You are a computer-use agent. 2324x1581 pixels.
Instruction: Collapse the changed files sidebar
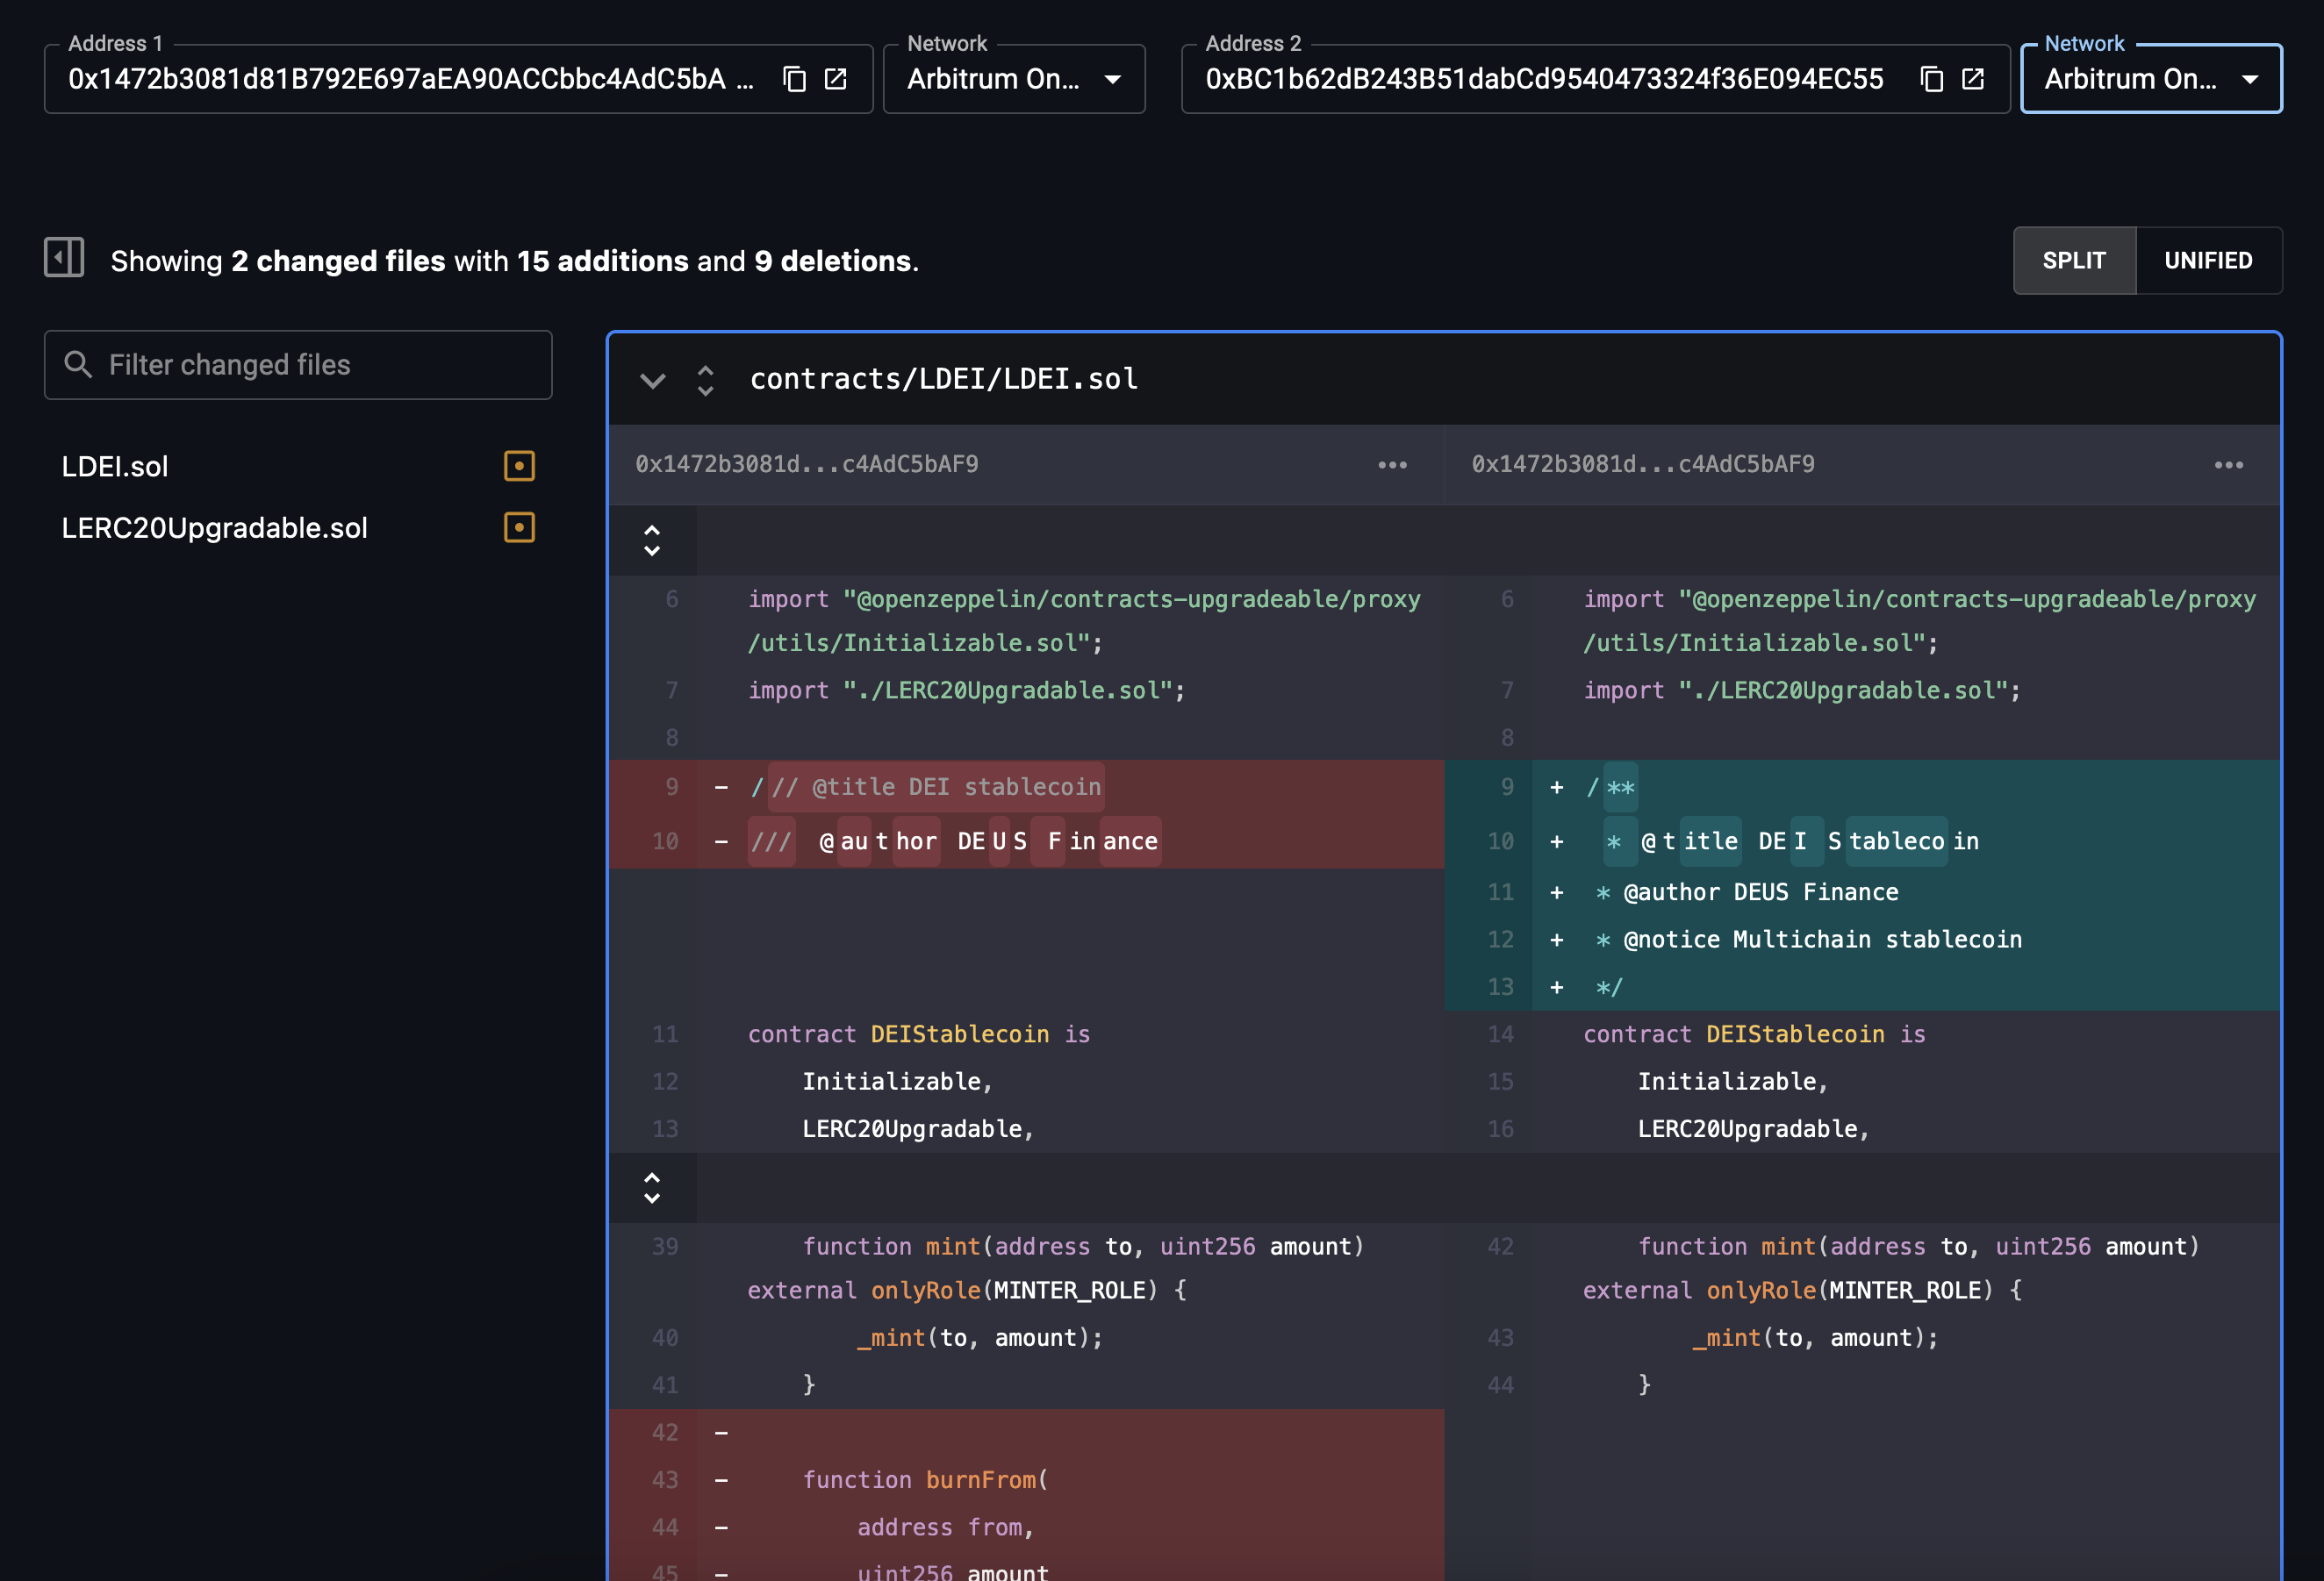(x=64, y=258)
